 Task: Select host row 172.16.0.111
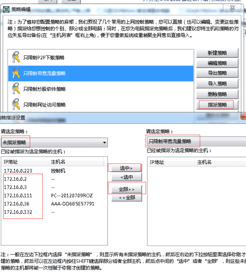[54, 195]
